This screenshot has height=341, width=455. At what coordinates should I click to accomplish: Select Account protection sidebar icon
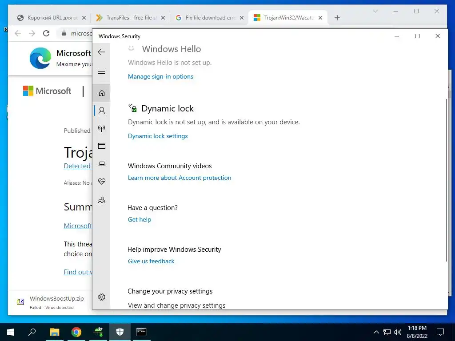point(102,111)
